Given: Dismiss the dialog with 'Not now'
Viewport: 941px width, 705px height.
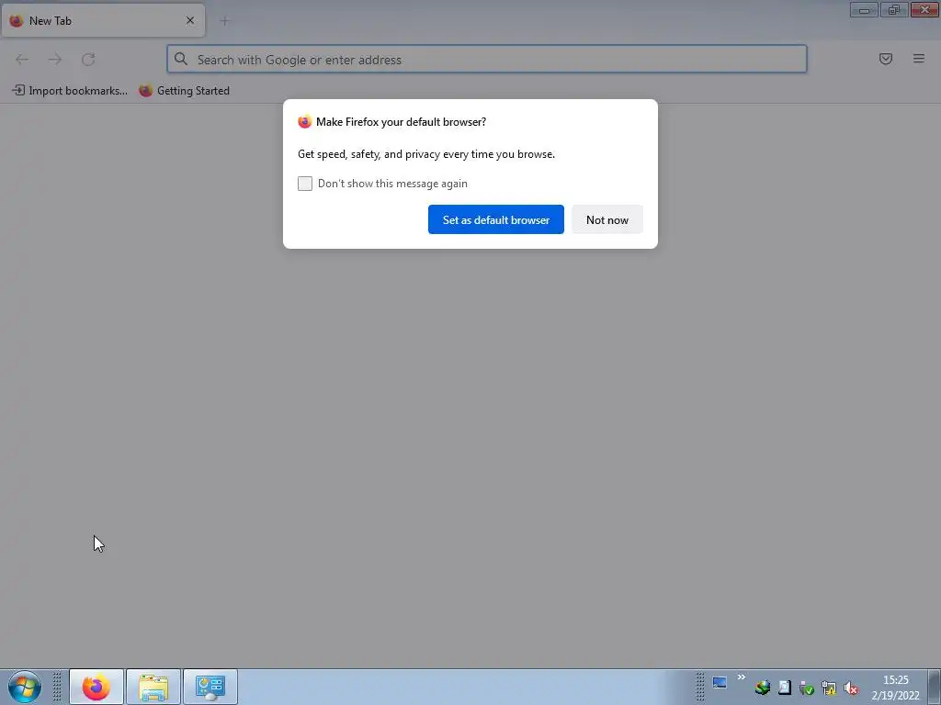Looking at the screenshot, I should [x=607, y=219].
